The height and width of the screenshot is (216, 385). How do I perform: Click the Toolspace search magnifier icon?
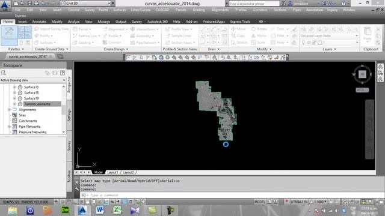coord(4,73)
